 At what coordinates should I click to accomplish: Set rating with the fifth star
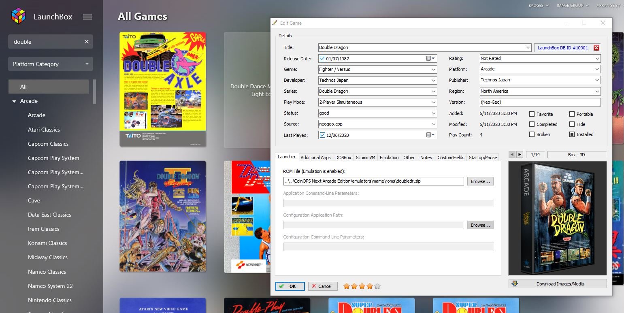(x=377, y=286)
